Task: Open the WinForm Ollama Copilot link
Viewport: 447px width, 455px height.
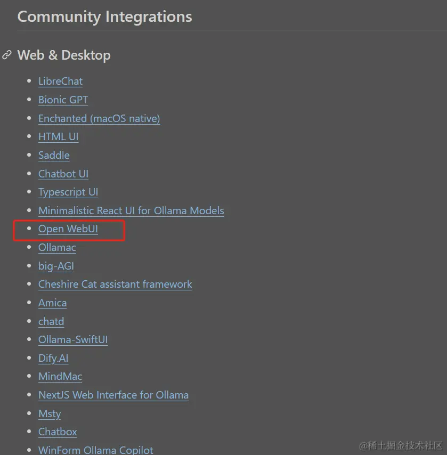Action: 96,450
